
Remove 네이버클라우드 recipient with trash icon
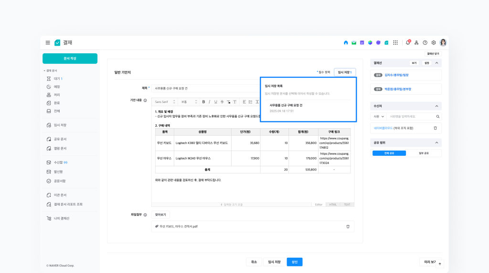(x=435, y=128)
